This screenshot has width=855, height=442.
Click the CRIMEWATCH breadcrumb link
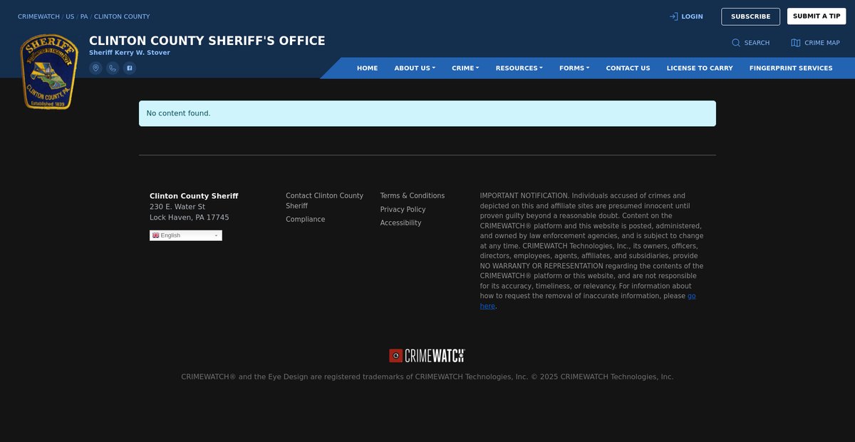coord(38,16)
